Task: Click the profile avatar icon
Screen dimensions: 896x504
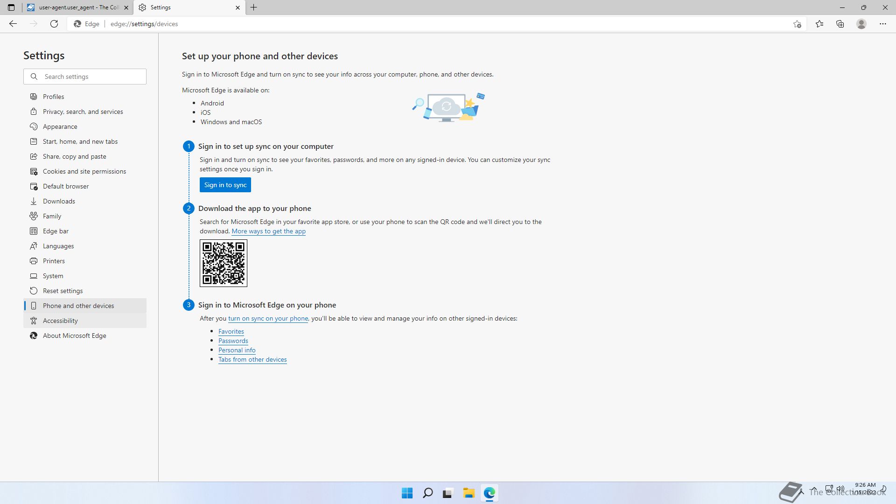Action: point(861,24)
